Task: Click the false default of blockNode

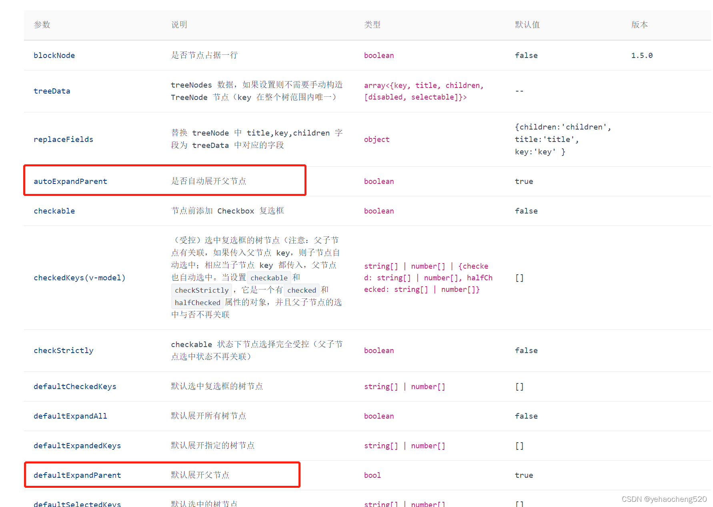Action: pyautogui.click(x=526, y=55)
